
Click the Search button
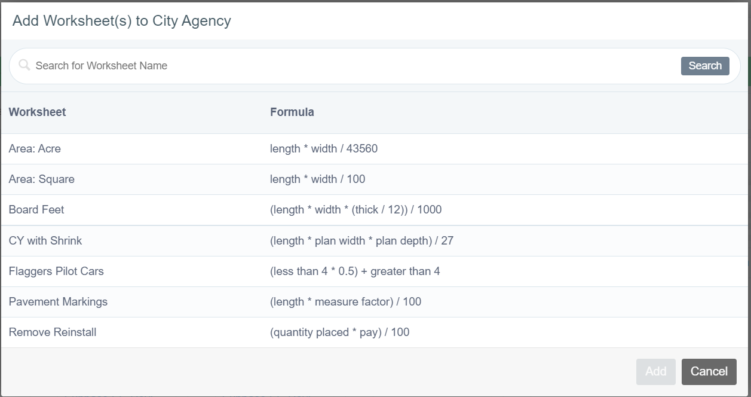704,66
